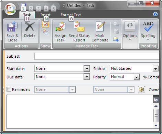162x134 pixels.
Task: Click in the Subject field
Action: [97, 56]
